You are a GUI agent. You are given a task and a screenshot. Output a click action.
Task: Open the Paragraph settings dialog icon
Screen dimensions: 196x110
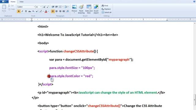click(68, 11)
